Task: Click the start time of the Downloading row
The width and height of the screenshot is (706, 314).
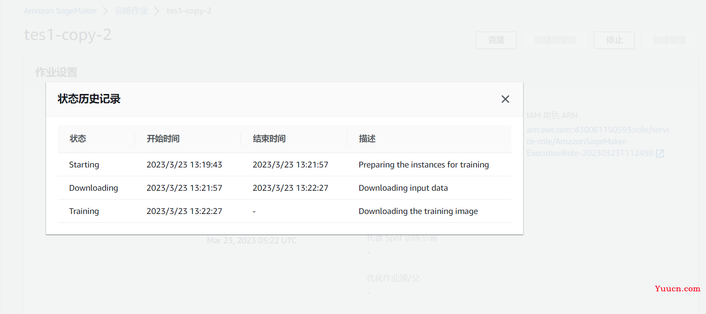Action: (184, 188)
